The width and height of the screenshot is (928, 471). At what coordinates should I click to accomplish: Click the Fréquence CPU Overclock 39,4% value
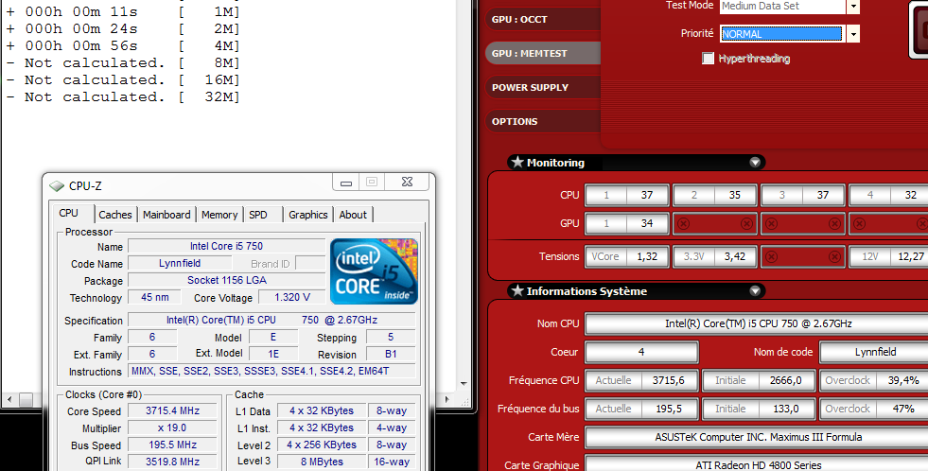point(873,380)
